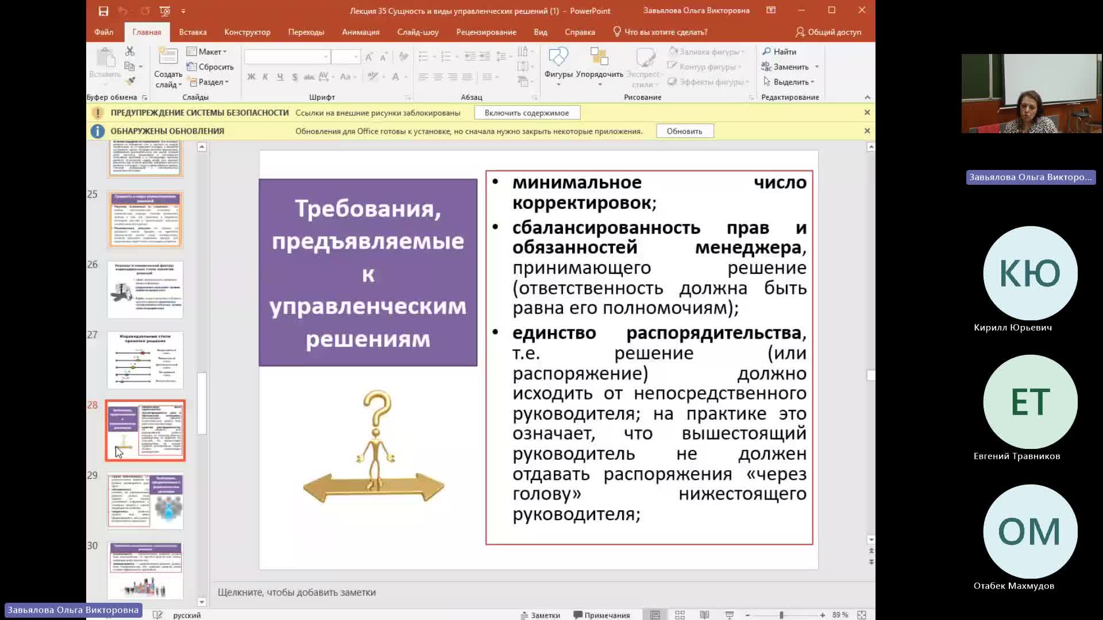Open customize quick access toolbar dropdown
The width and height of the screenshot is (1103, 620).
coord(183,10)
